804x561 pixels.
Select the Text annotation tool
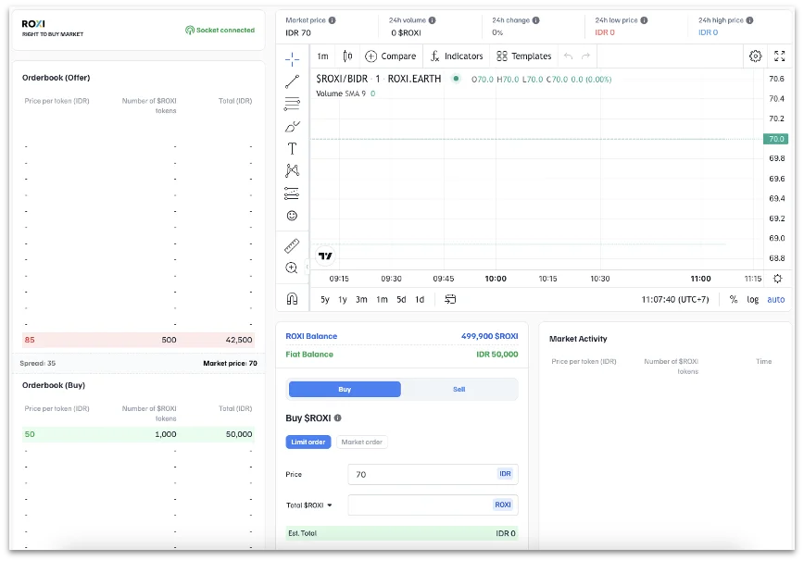292,148
